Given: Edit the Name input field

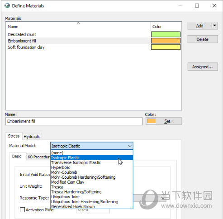Looking at the screenshot, I should [74, 121].
